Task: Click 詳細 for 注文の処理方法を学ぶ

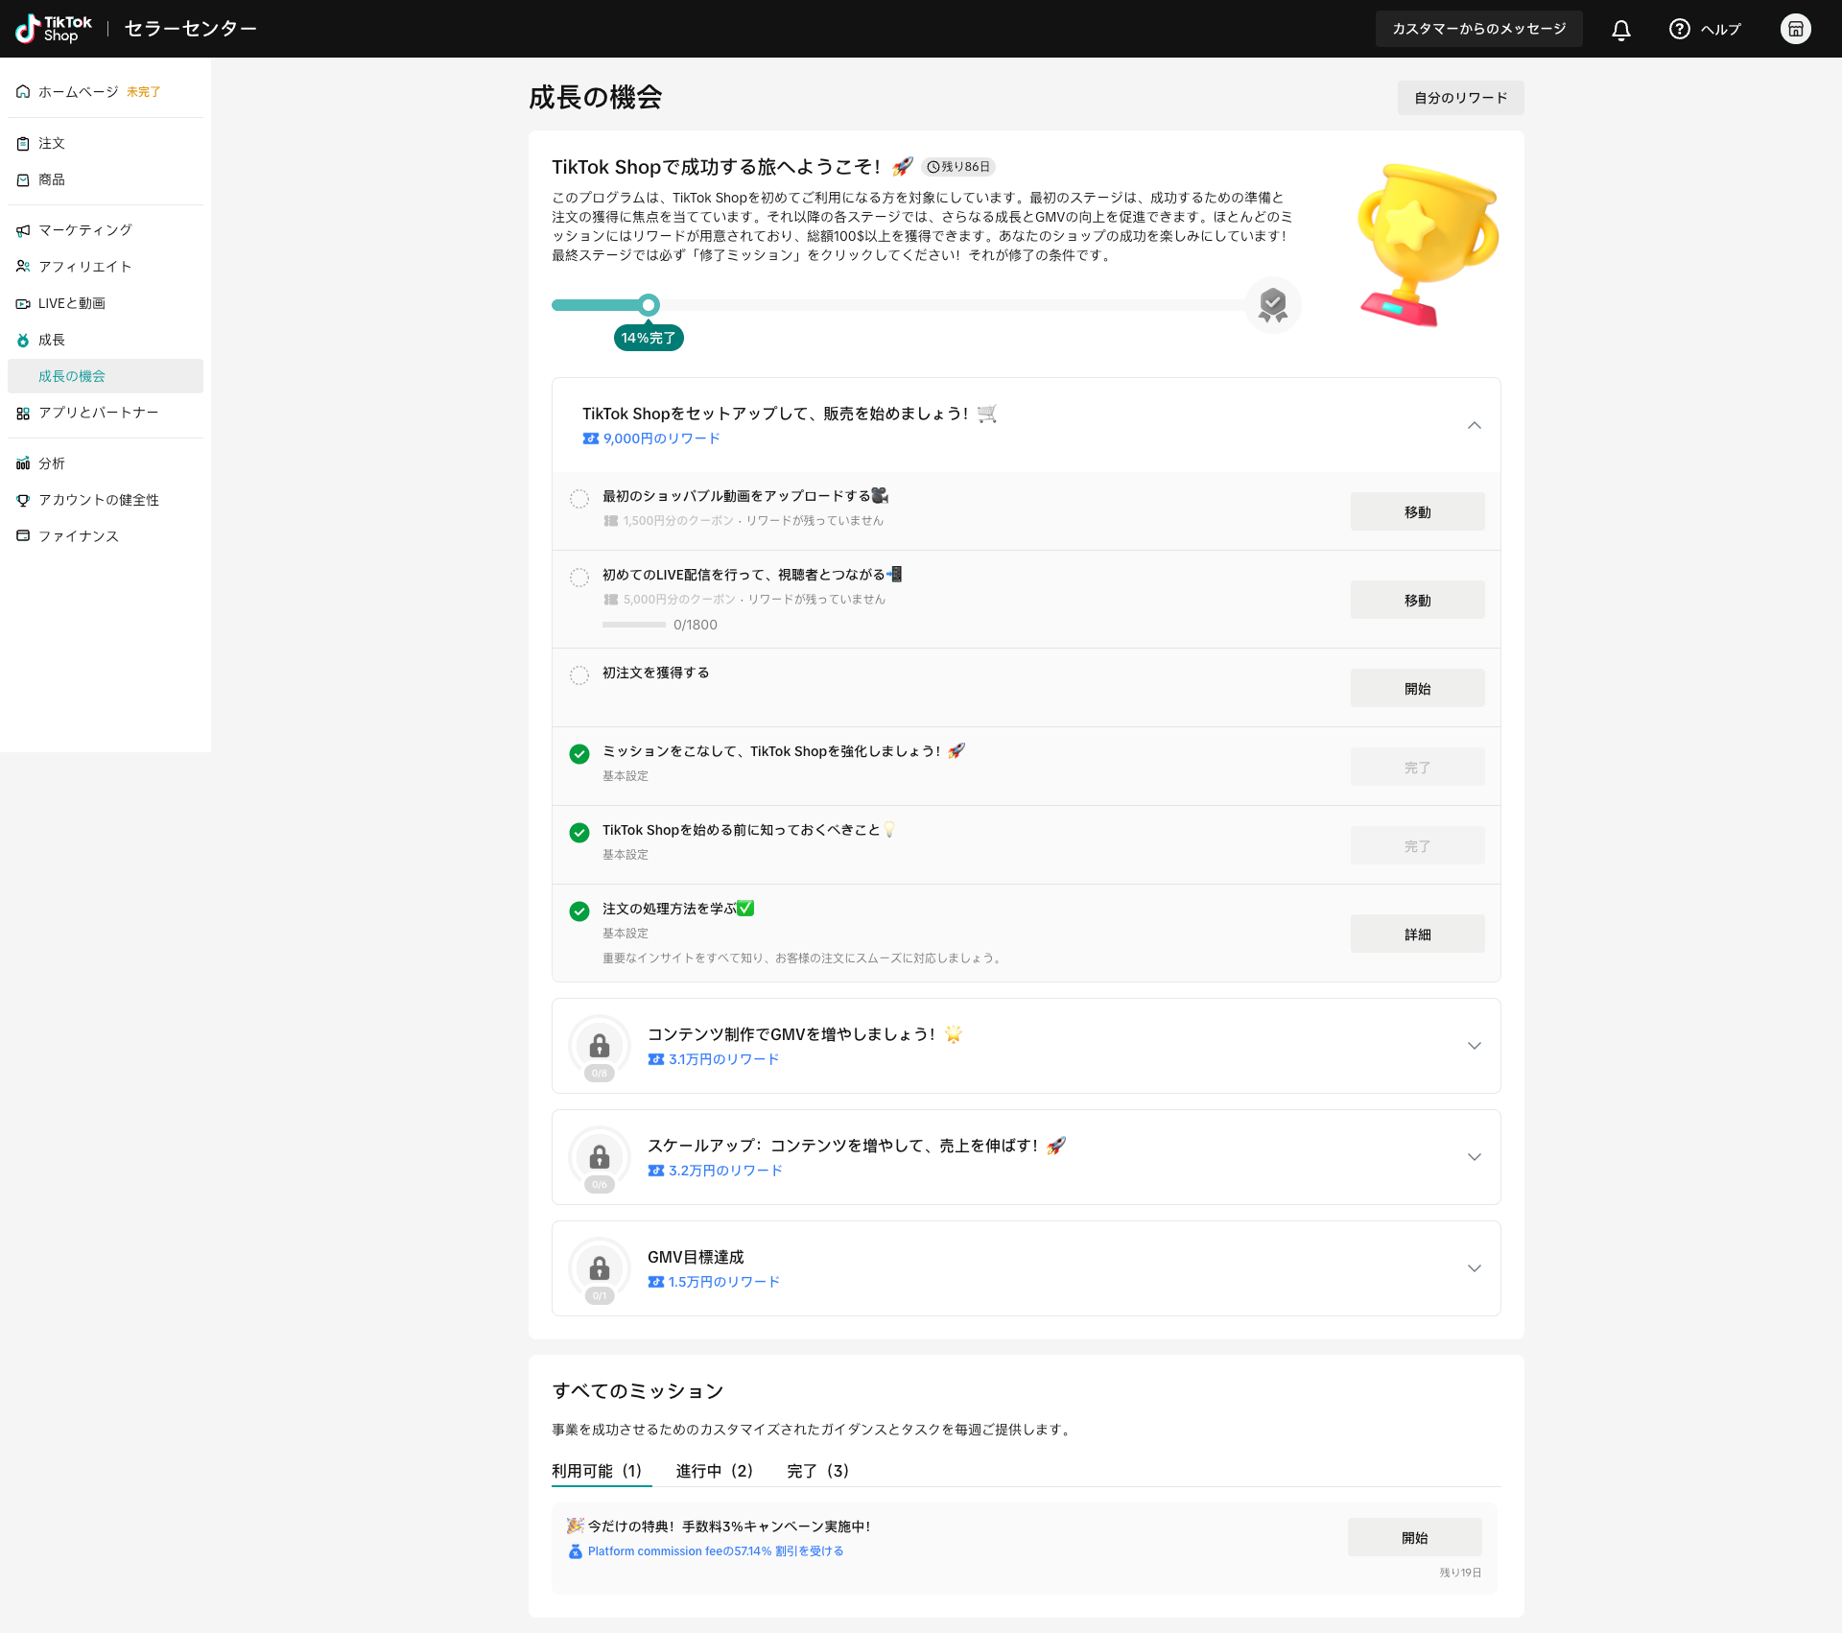Action: click(1418, 935)
